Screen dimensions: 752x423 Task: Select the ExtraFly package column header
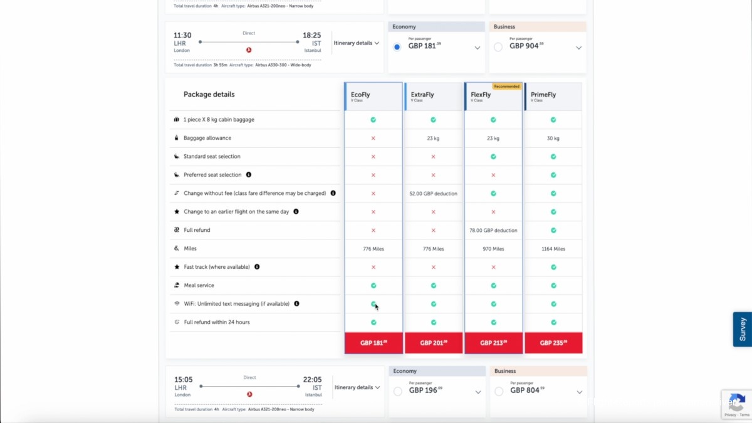point(434,97)
